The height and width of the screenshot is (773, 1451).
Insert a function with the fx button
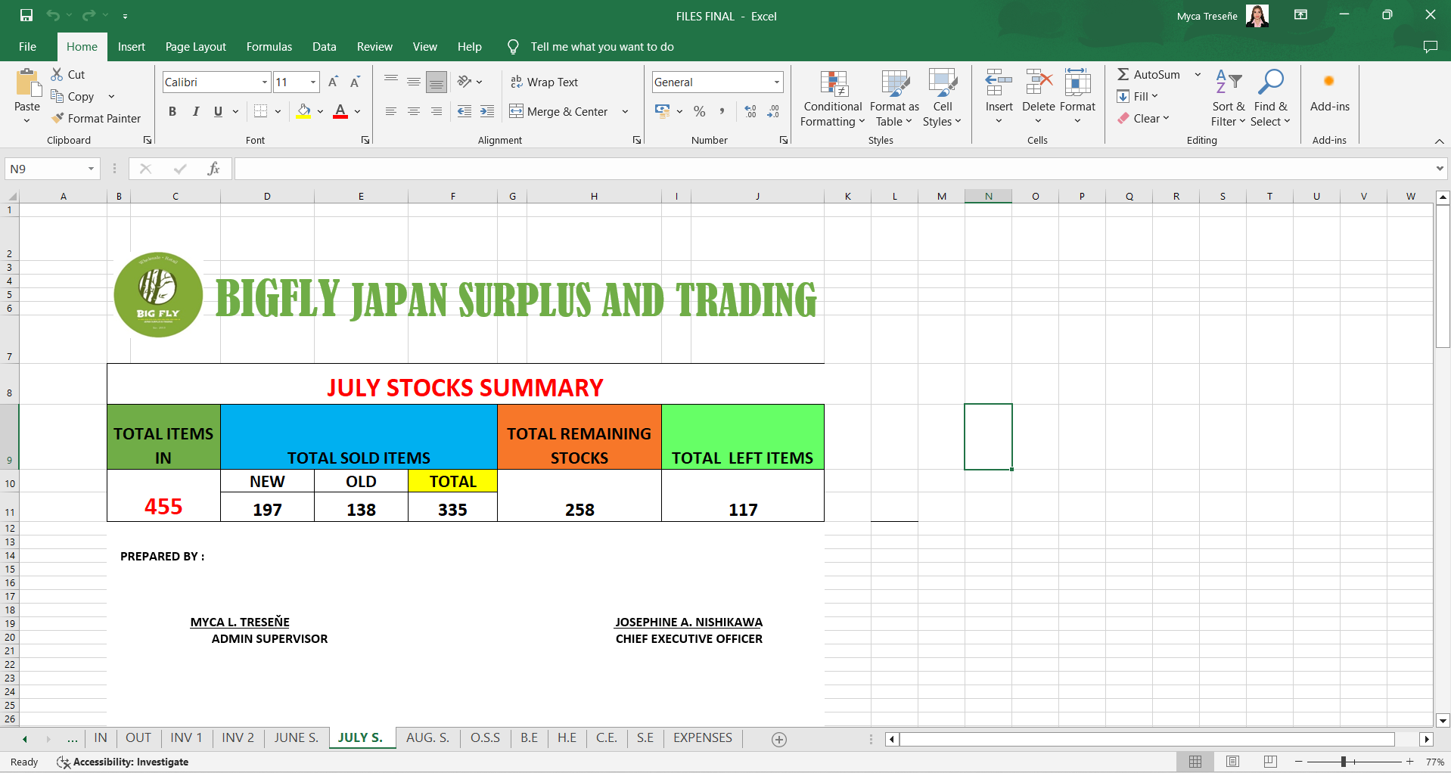(x=214, y=169)
